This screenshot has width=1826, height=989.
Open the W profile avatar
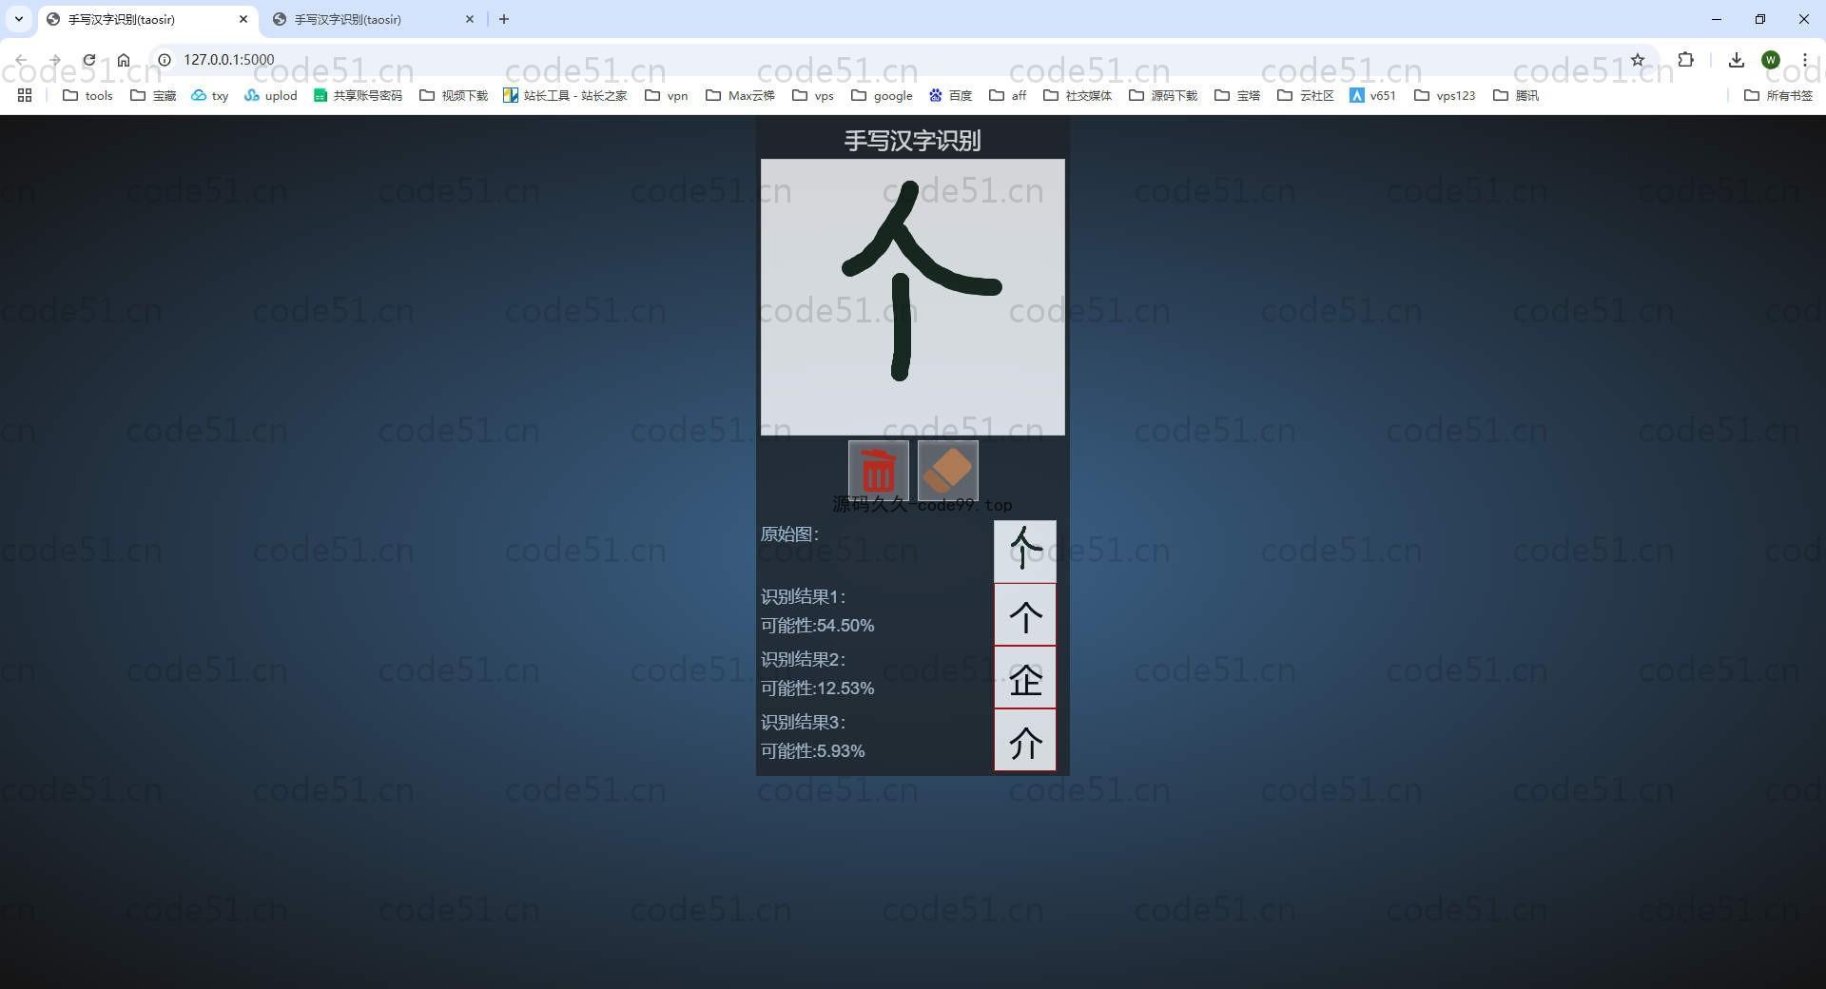(x=1771, y=59)
